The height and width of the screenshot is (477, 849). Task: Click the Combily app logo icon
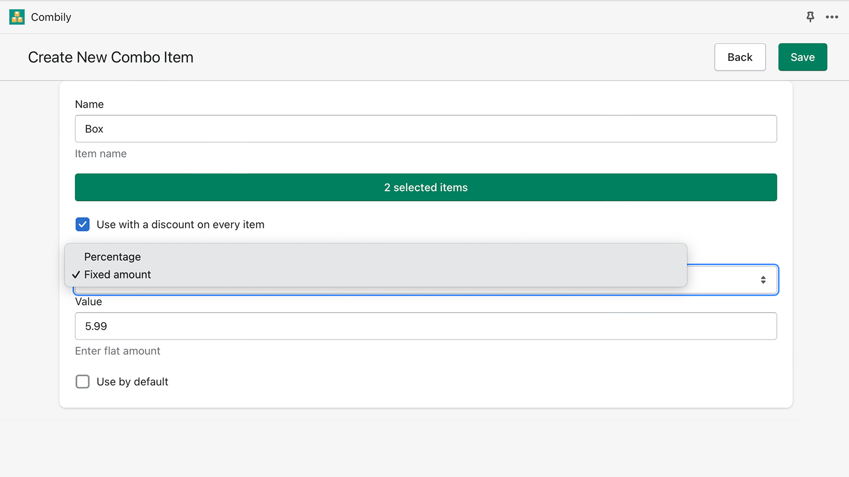pos(17,17)
